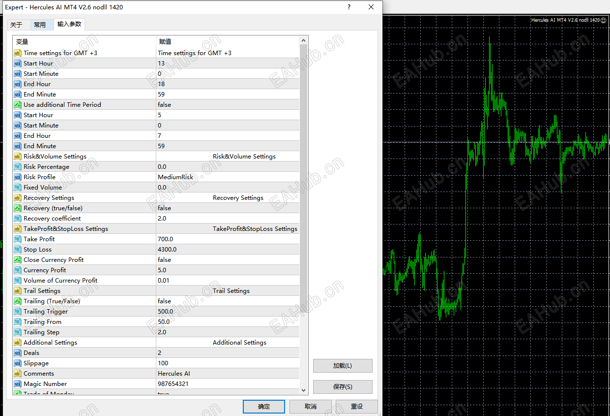This screenshot has width=610, height=416.
Task: Click the icon beside Fixed Volume
Action: 18,188
